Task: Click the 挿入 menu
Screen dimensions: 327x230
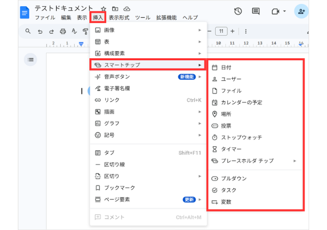Action: (x=98, y=17)
